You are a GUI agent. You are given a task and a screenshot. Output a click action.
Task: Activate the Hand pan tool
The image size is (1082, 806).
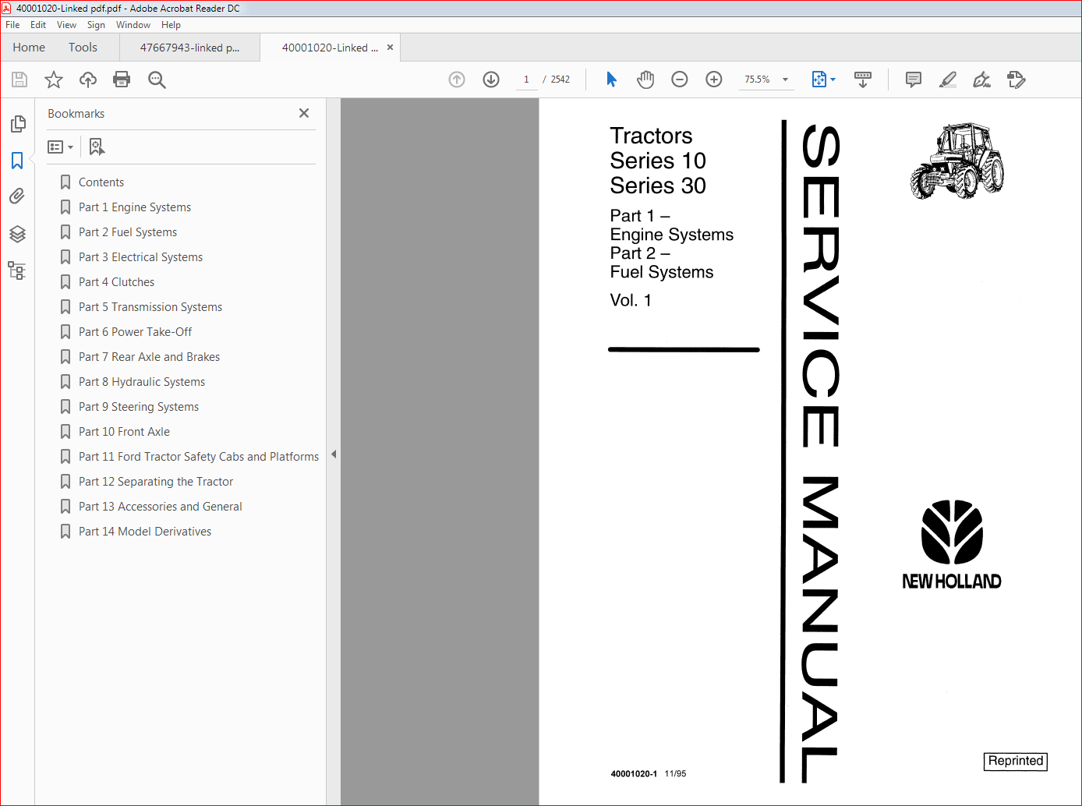(645, 80)
